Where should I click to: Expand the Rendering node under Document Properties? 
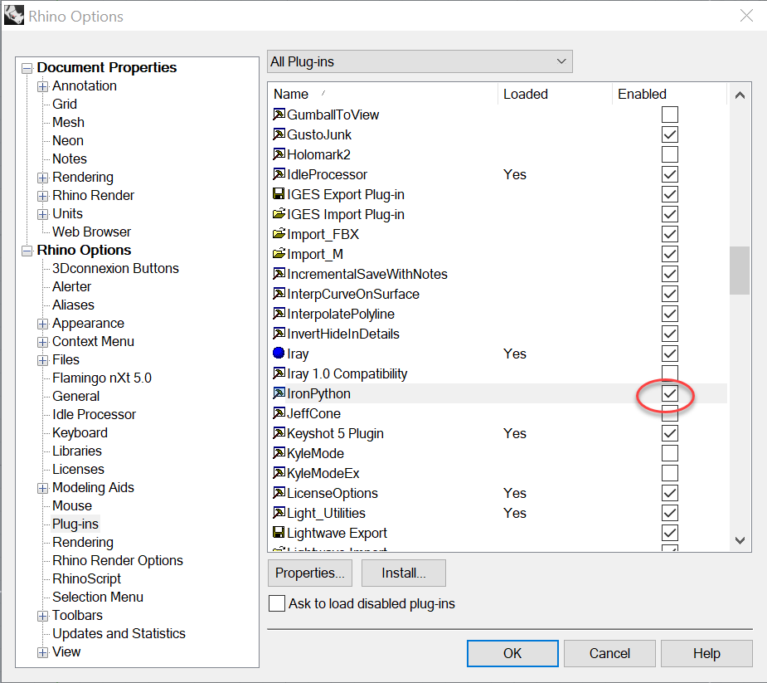click(41, 177)
